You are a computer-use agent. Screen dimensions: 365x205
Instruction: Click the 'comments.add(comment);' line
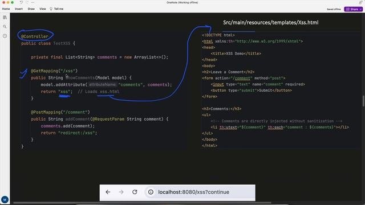pyautogui.click(x=68, y=126)
